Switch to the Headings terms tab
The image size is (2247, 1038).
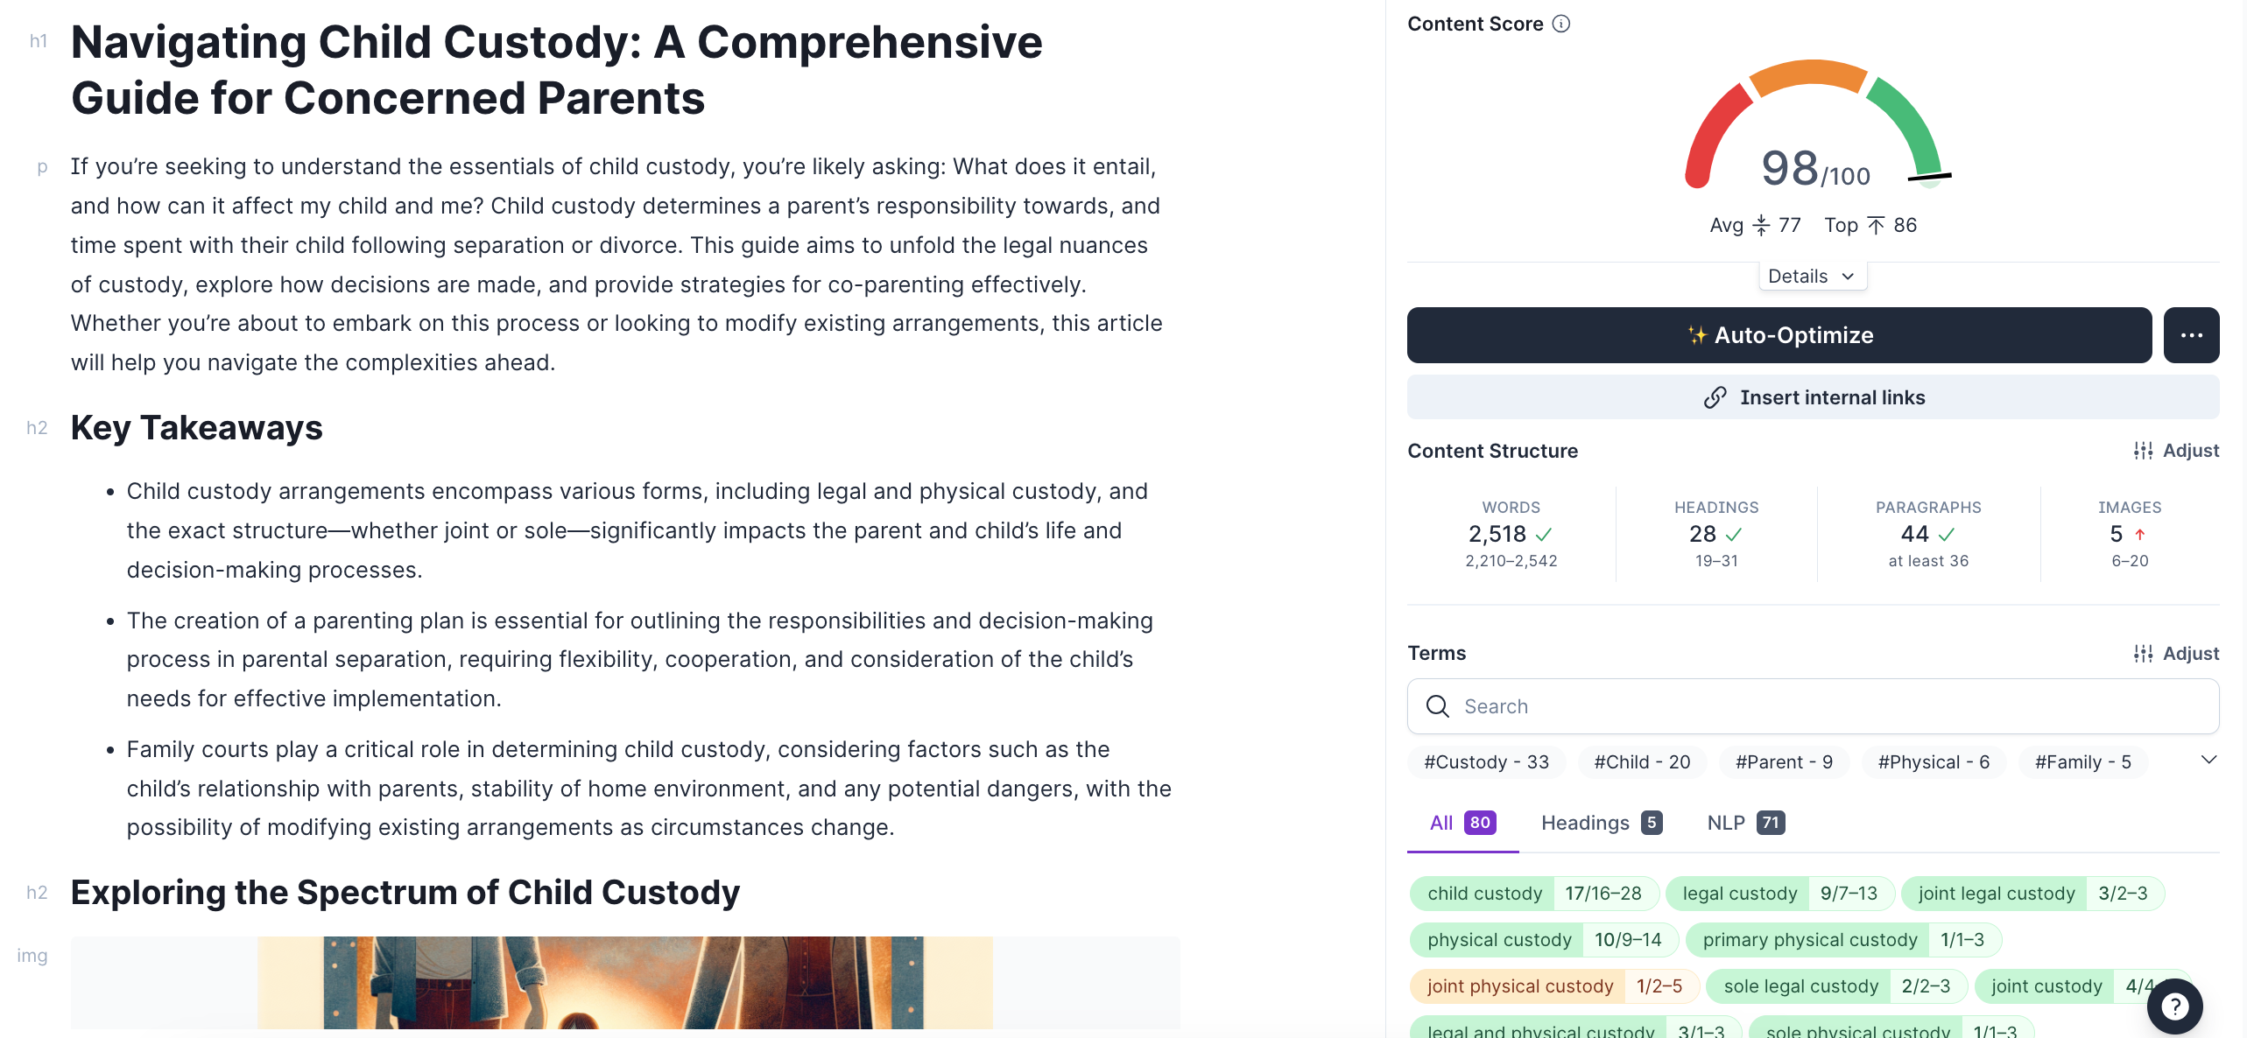[x=1601, y=823]
